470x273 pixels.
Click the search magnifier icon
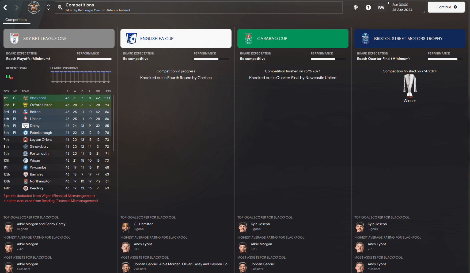pyautogui.click(x=60, y=7)
